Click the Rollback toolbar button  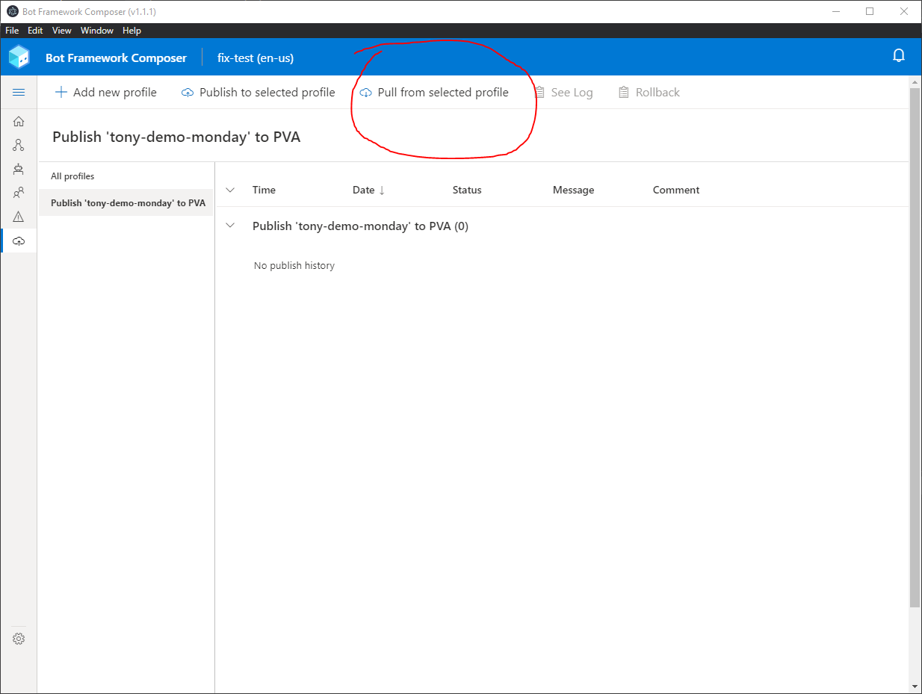[x=649, y=93]
